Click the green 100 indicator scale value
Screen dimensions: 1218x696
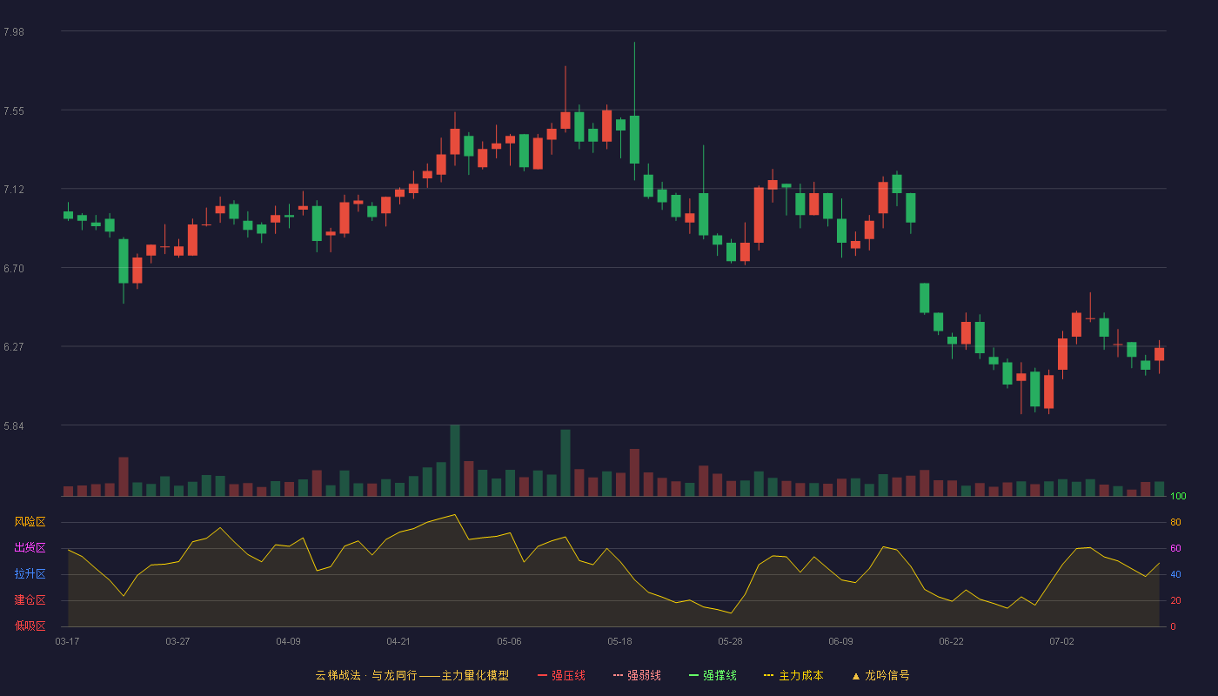coord(1178,496)
